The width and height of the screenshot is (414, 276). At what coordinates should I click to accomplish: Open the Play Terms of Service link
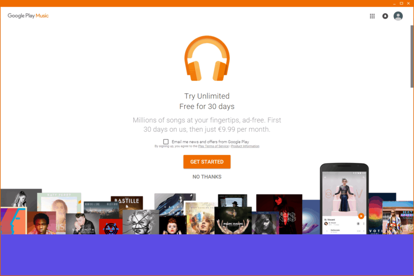pyautogui.click(x=213, y=146)
